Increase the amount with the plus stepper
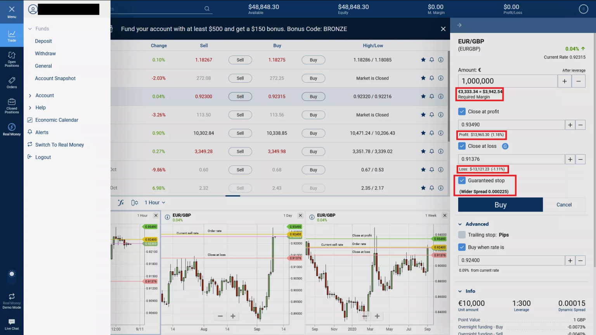Screen dimensions: 596x335 point(564,81)
